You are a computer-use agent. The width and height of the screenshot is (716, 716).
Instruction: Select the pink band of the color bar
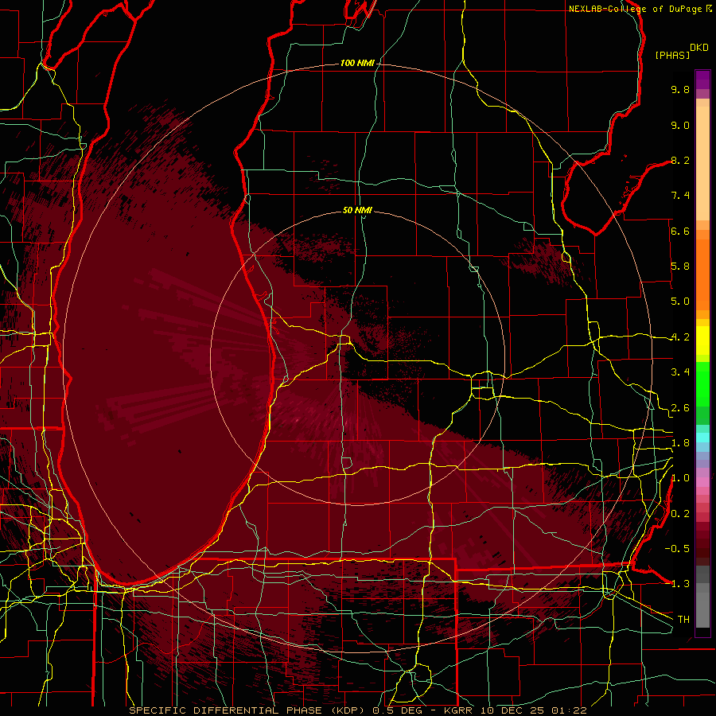pos(702,482)
